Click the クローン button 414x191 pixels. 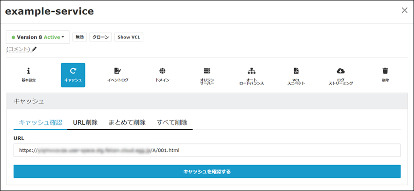point(101,37)
